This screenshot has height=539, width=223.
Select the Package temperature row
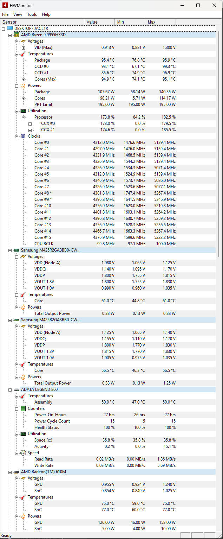tap(108, 60)
